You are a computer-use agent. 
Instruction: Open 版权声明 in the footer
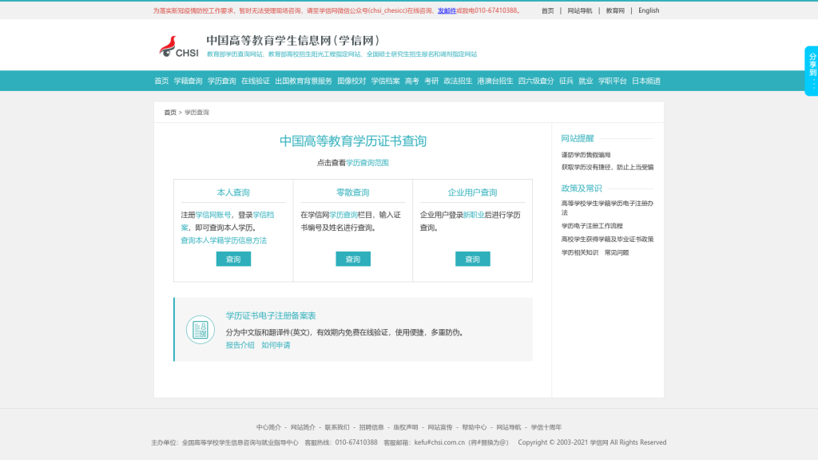406,427
